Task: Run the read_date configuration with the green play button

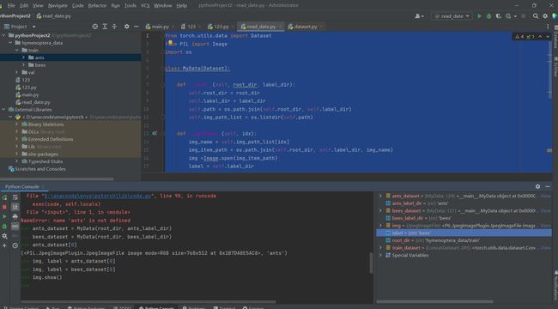Action: pyautogui.click(x=479, y=16)
